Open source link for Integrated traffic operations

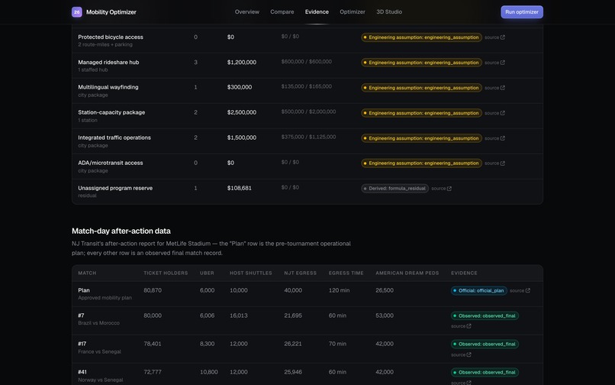[494, 138]
